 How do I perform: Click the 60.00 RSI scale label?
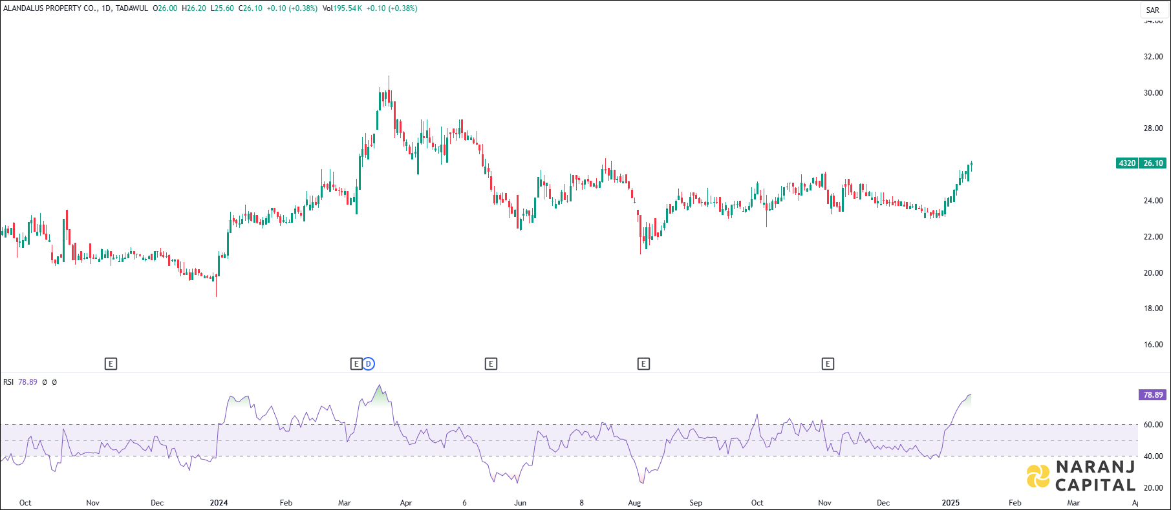click(1153, 425)
